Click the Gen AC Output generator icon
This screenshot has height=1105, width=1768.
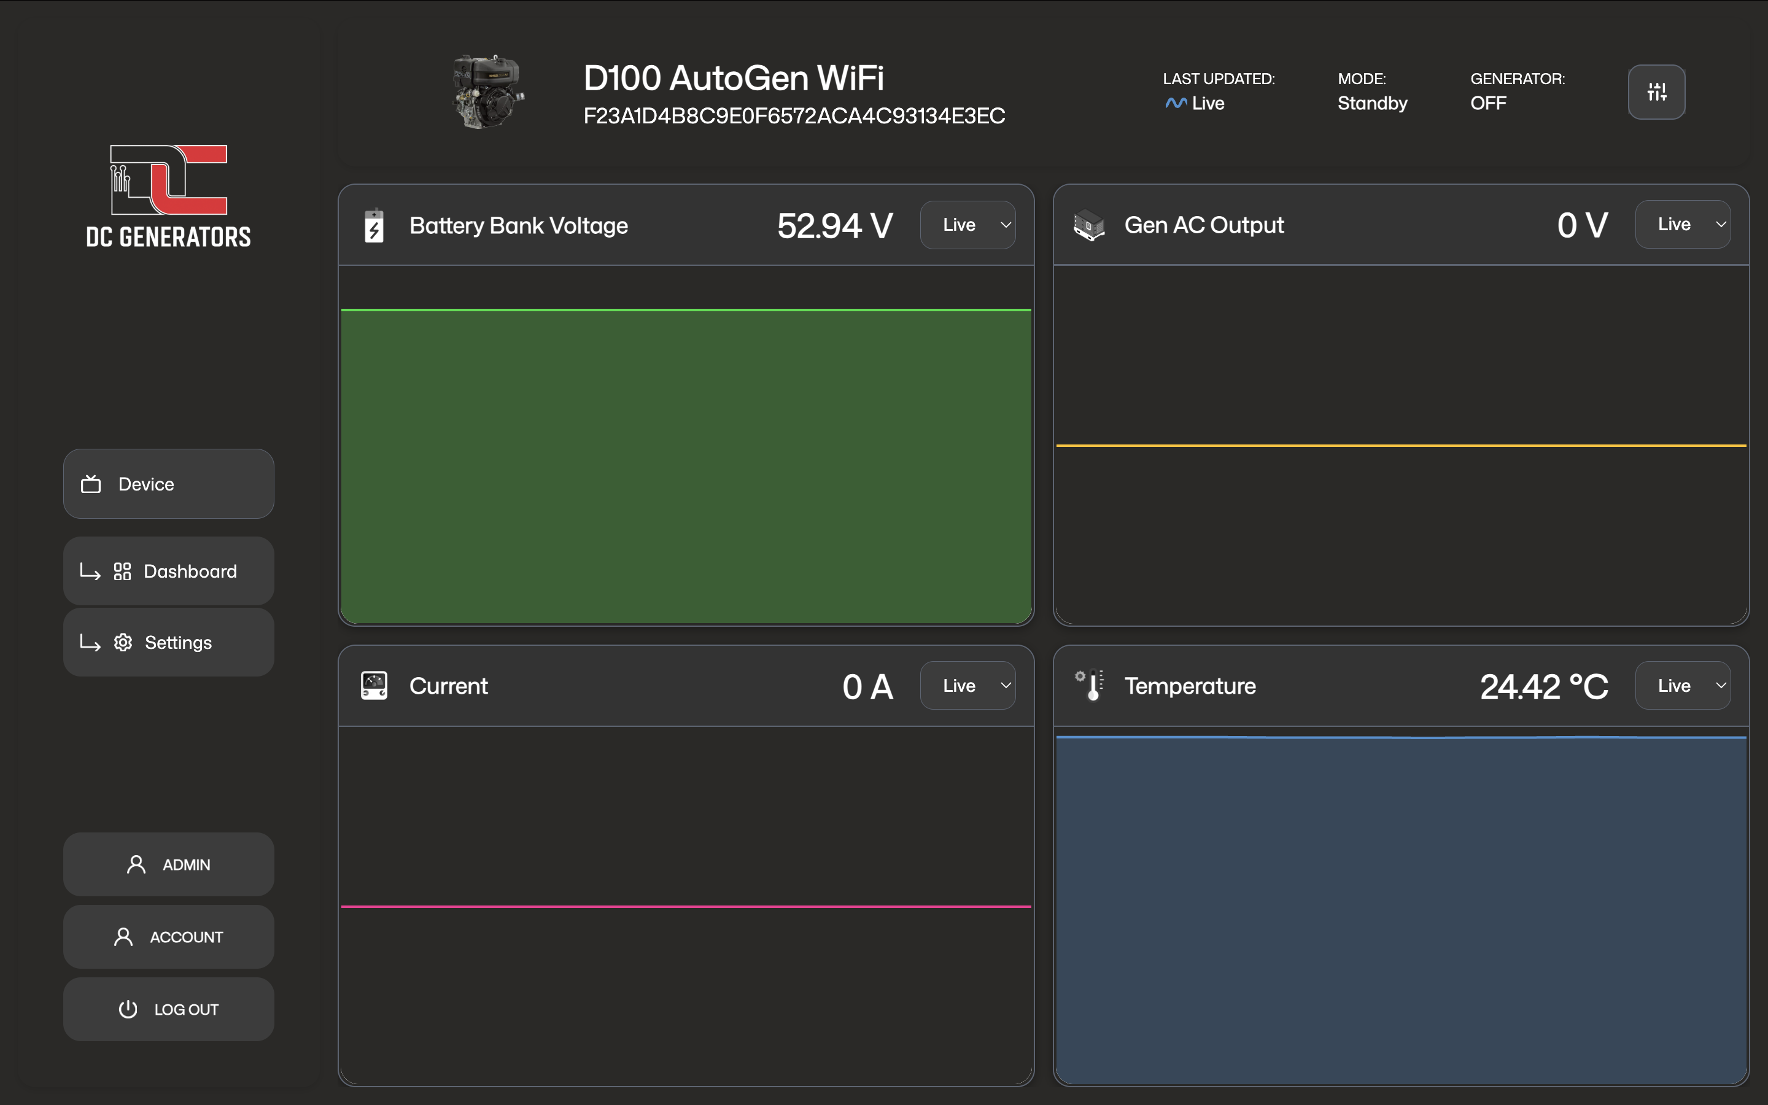1088,225
